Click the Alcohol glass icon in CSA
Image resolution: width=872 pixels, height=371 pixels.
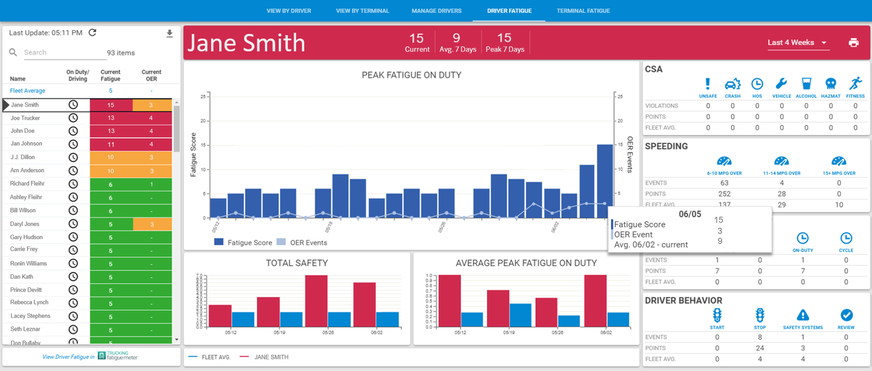pyautogui.click(x=806, y=84)
